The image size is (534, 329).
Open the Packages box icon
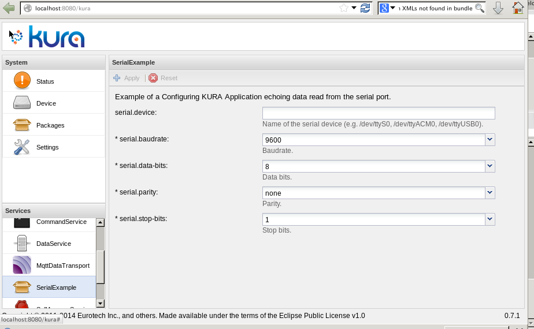coord(22,125)
